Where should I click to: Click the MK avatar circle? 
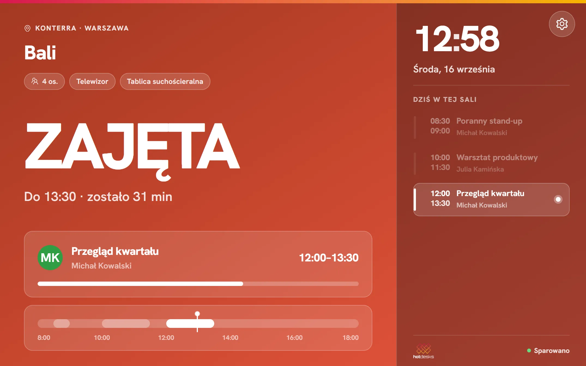(50, 258)
